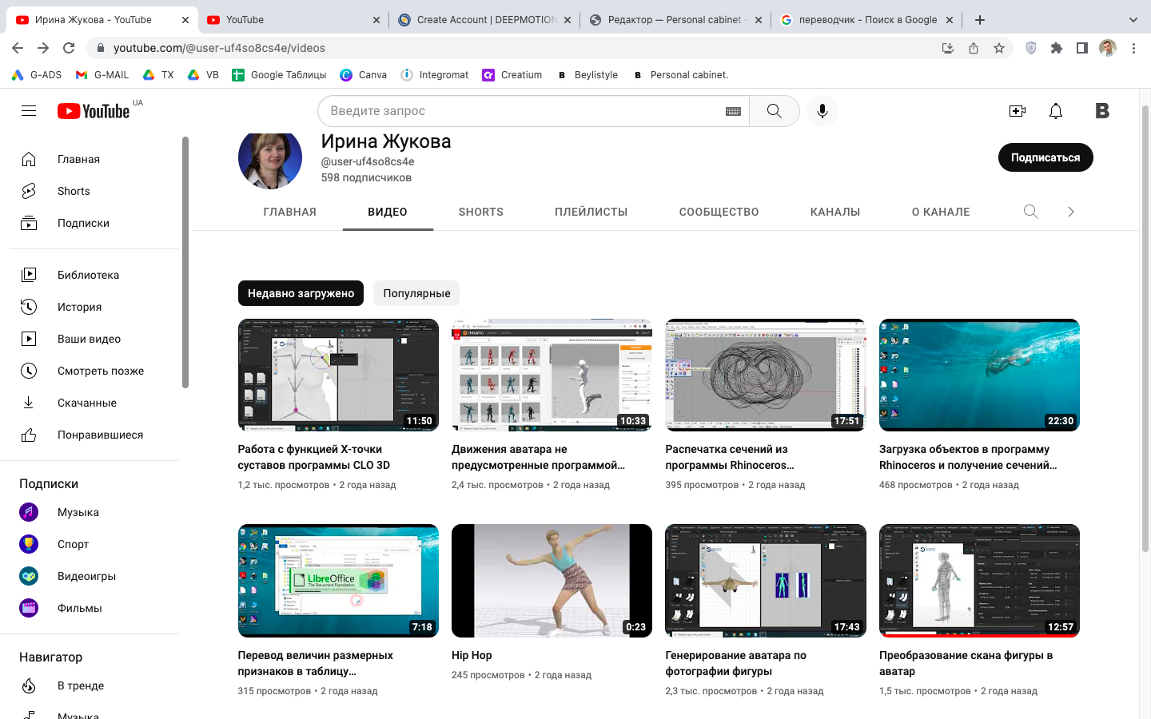This screenshot has height=719, width=1151.
Task: Open a new browser tab
Action: click(x=980, y=20)
